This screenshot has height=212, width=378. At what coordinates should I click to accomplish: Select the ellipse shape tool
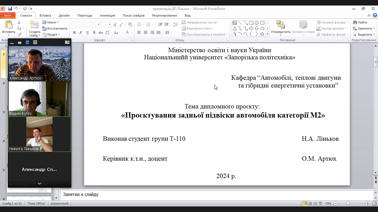point(257,23)
